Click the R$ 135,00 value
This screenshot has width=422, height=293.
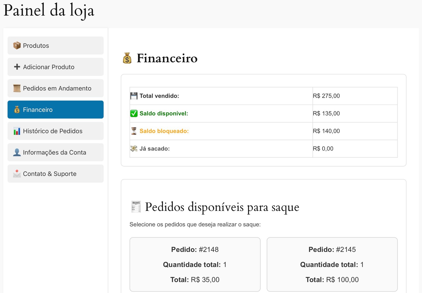click(326, 113)
